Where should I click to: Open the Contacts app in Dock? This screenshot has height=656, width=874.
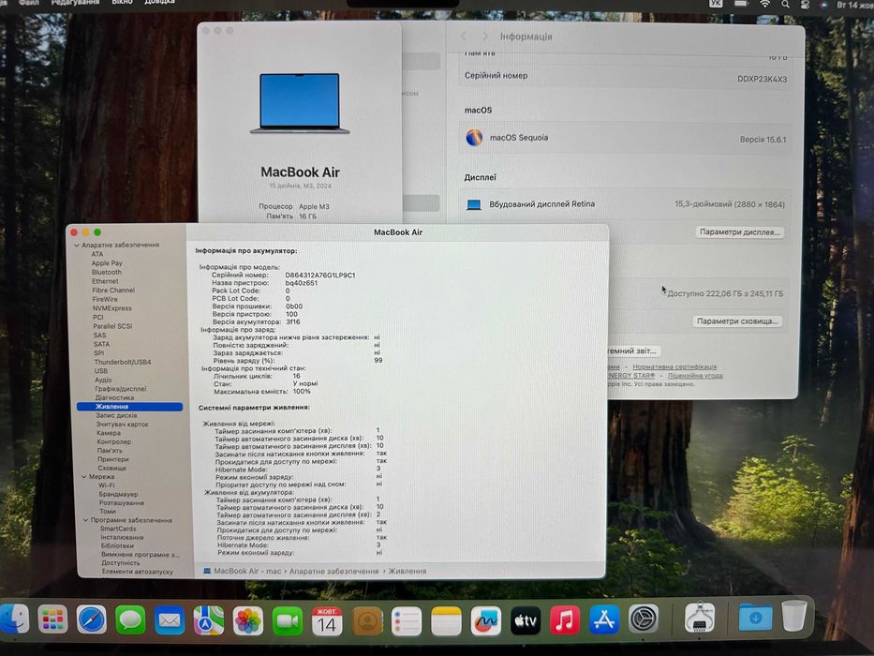pos(367,620)
